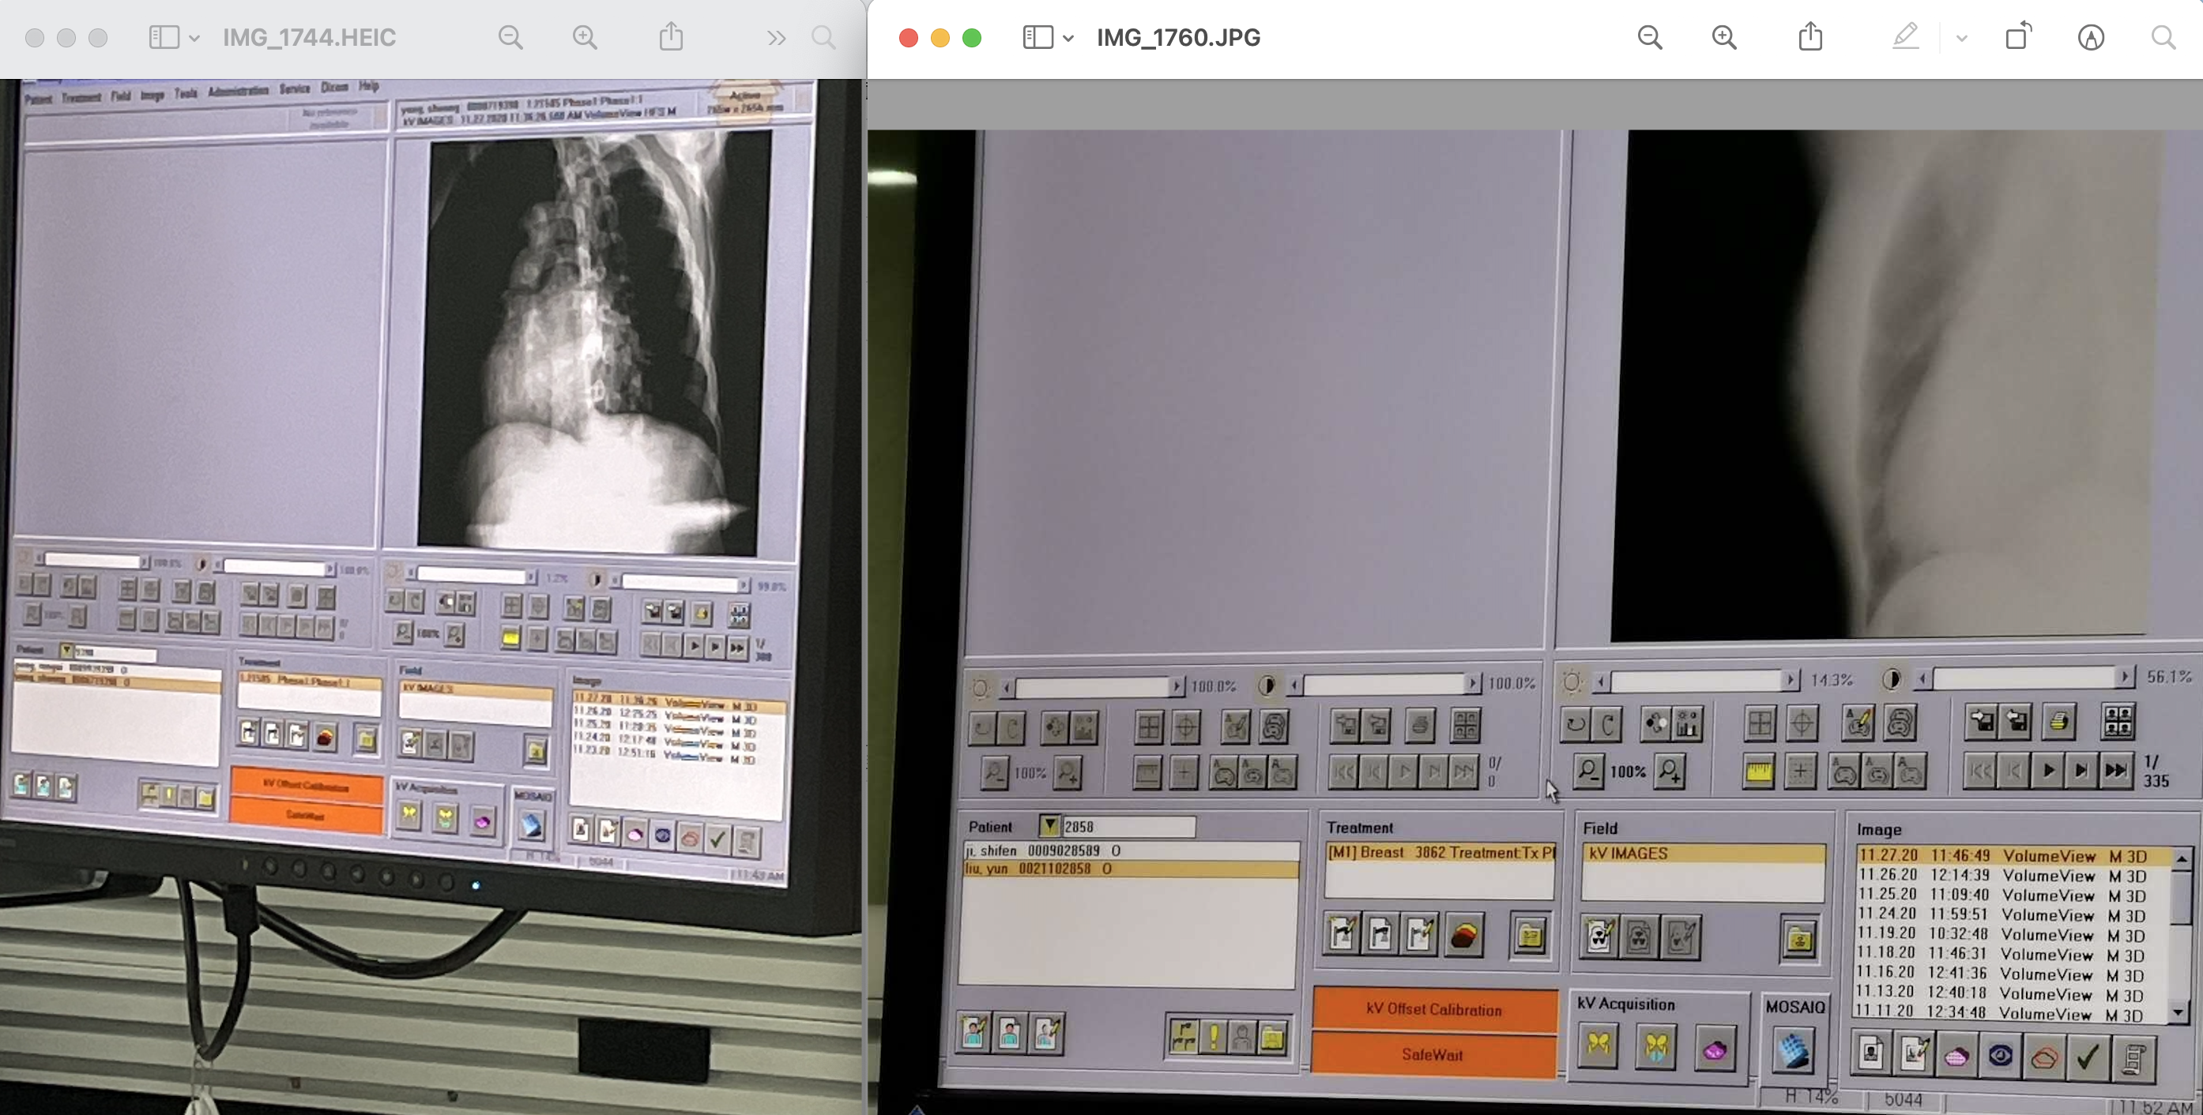Expand sidebar view options for IMG_1760.JPG

1068,39
